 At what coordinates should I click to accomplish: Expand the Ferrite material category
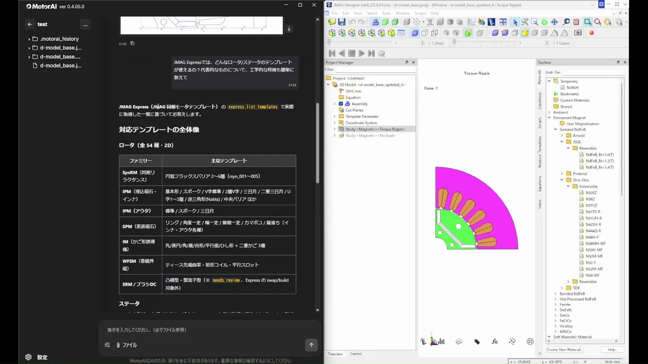[555, 304]
